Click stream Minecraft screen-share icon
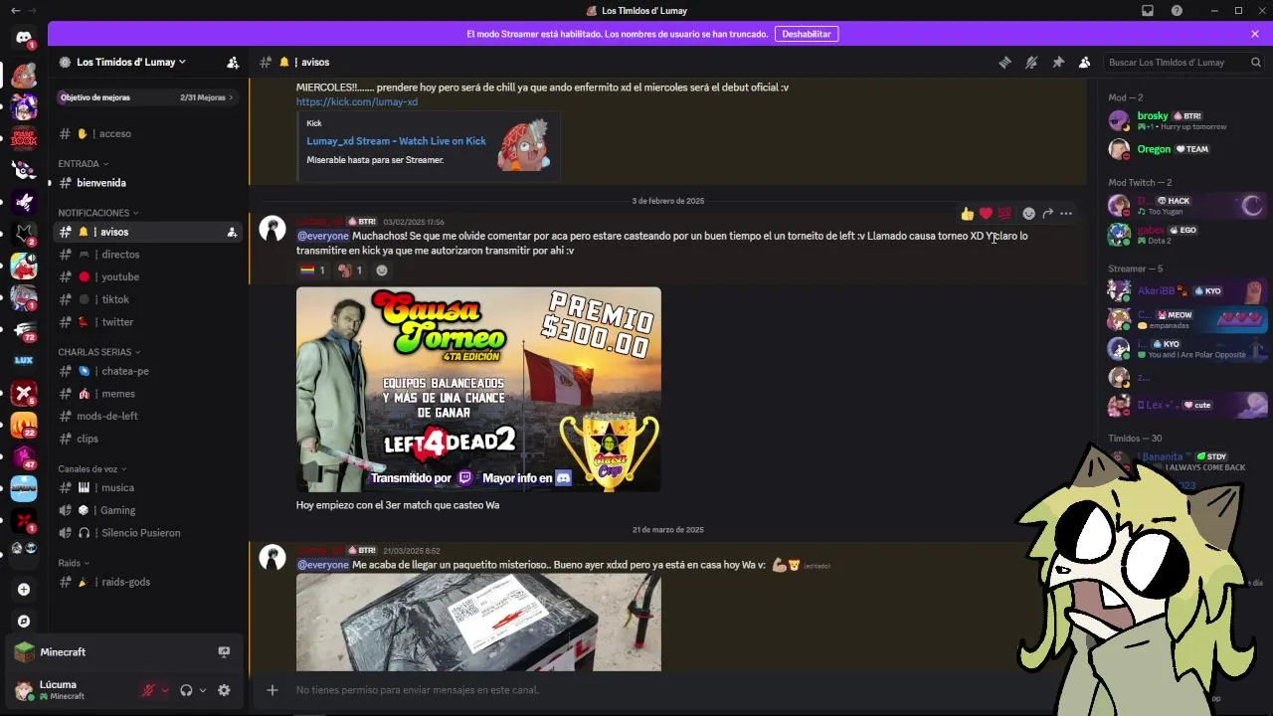This screenshot has width=1273, height=716. click(x=224, y=652)
